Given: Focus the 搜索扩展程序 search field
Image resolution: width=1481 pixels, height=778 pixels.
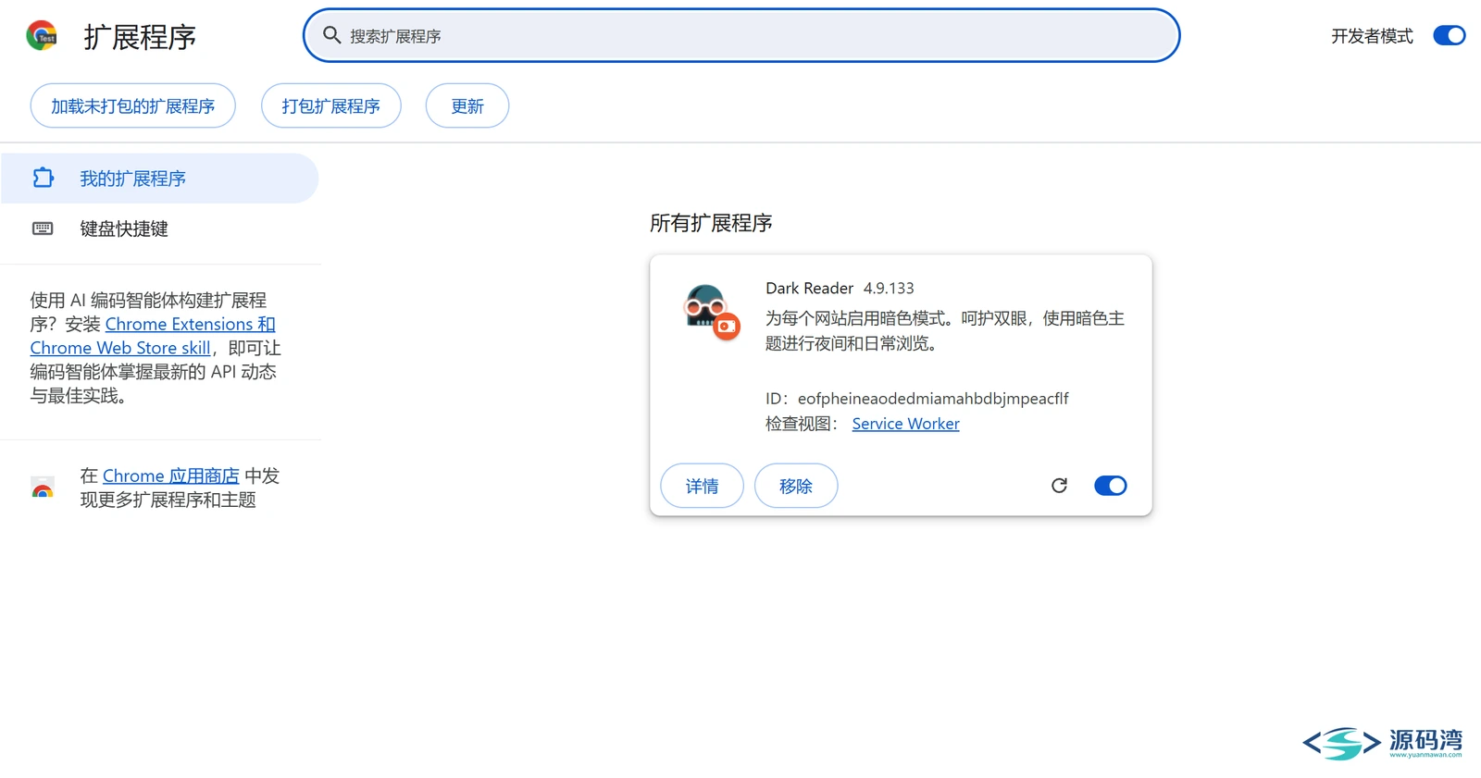Looking at the screenshot, I should [x=741, y=35].
